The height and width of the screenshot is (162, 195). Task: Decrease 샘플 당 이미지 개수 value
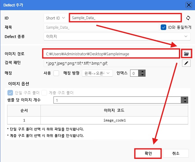pos(185,102)
